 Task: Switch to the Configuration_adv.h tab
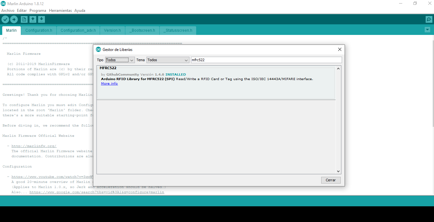coord(78,30)
